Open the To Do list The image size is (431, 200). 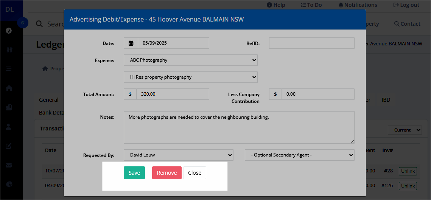(311, 5)
